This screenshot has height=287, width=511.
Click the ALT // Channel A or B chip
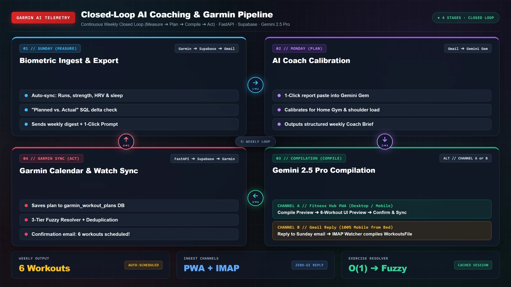pyautogui.click(x=465, y=158)
